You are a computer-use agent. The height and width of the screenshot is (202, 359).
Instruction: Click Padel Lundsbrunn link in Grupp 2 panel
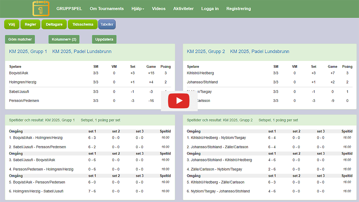[259, 51]
